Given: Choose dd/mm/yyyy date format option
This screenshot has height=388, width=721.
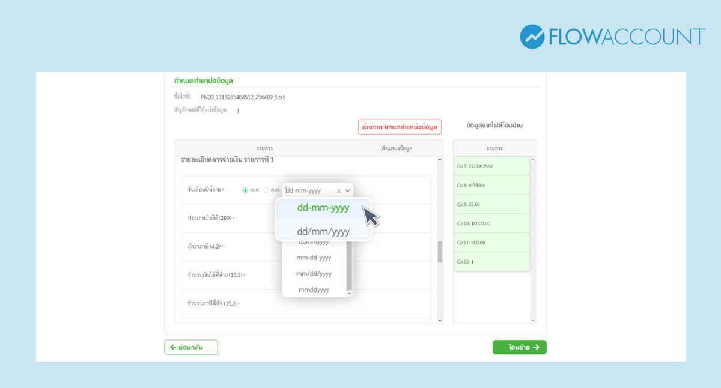Looking at the screenshot, I should coord(323,231).
